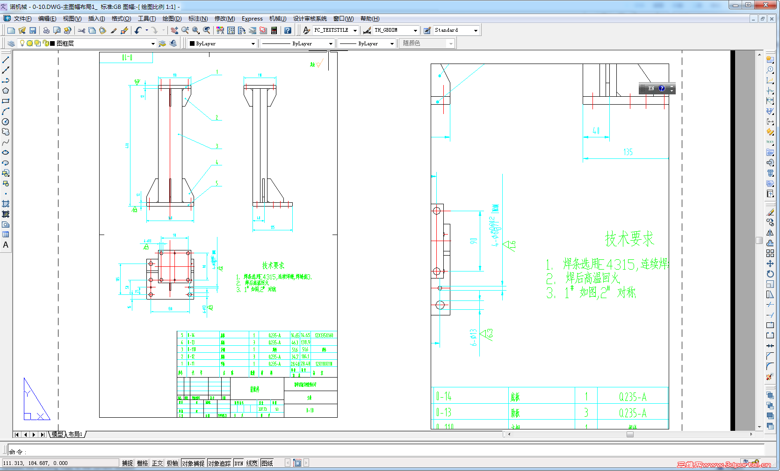The width and height of the screenshot is (780, 471).
Task: Open Help via the question mark icon
Action: (x=288, y=30)
